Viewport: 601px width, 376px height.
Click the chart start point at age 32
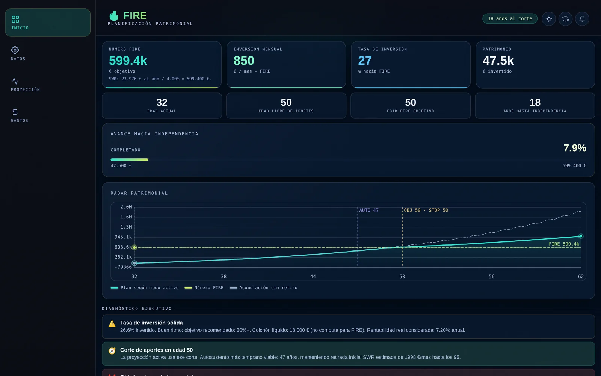point(134,263)
